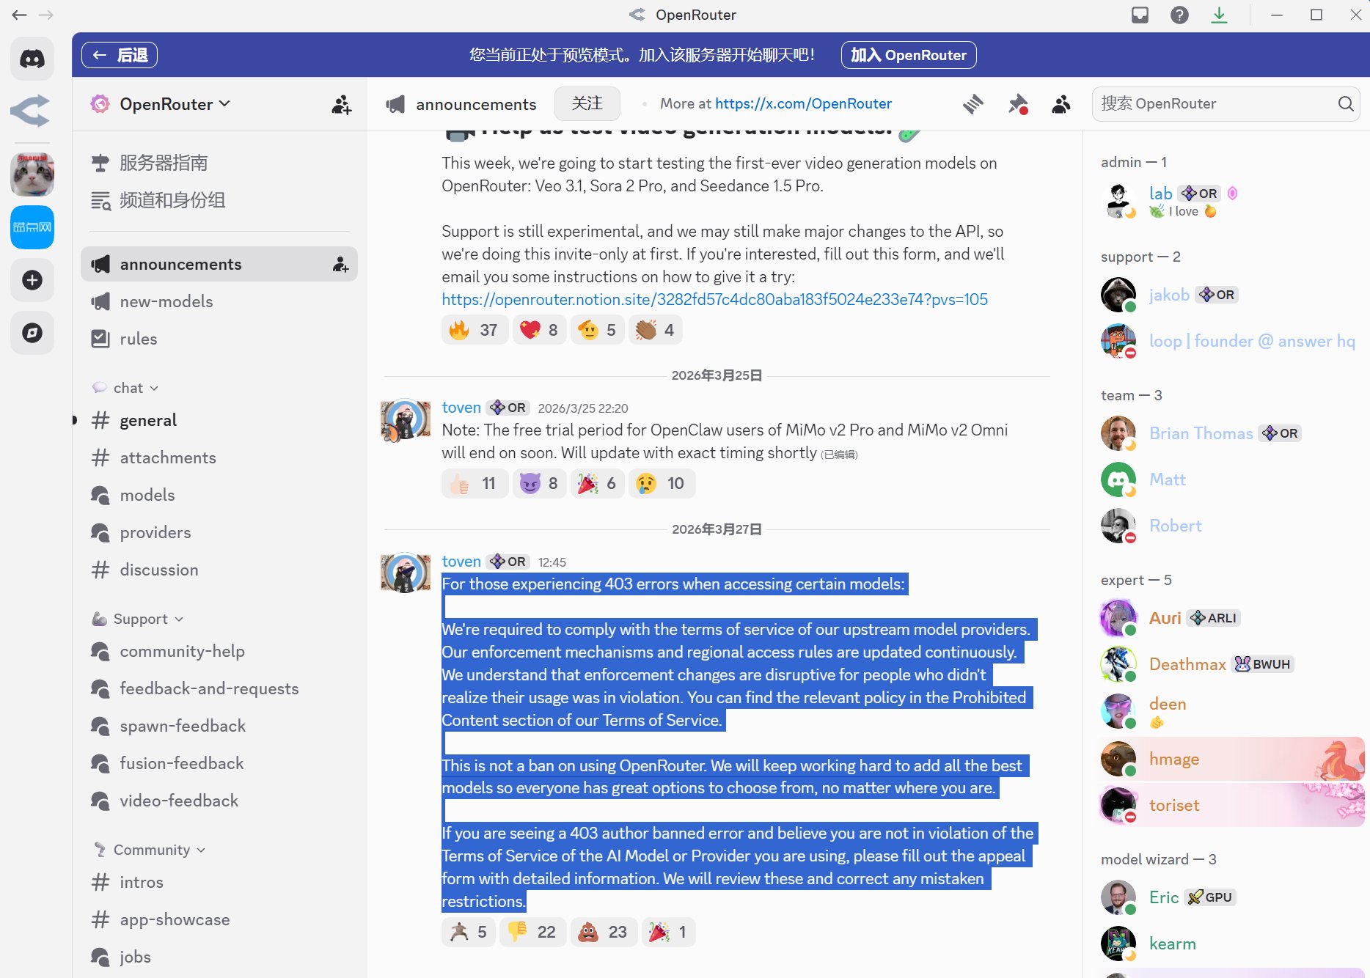Click the invite people icon beside OpenRouter

coord(341,104)
